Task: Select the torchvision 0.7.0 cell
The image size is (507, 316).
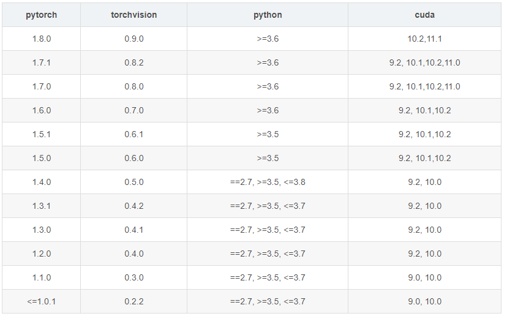Action: [x=133, y=110]
